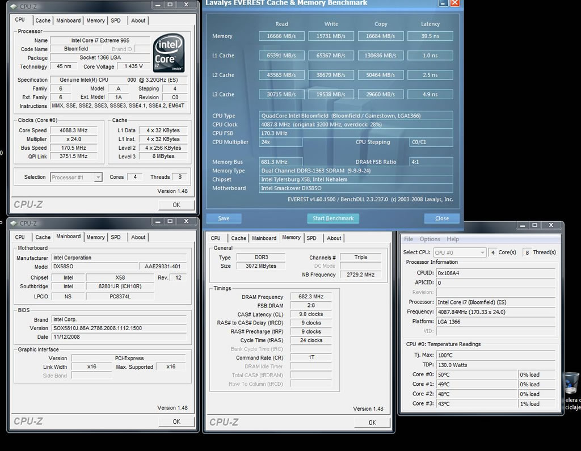Close the EVEREST benchmark window

click(x=455, y=3)
